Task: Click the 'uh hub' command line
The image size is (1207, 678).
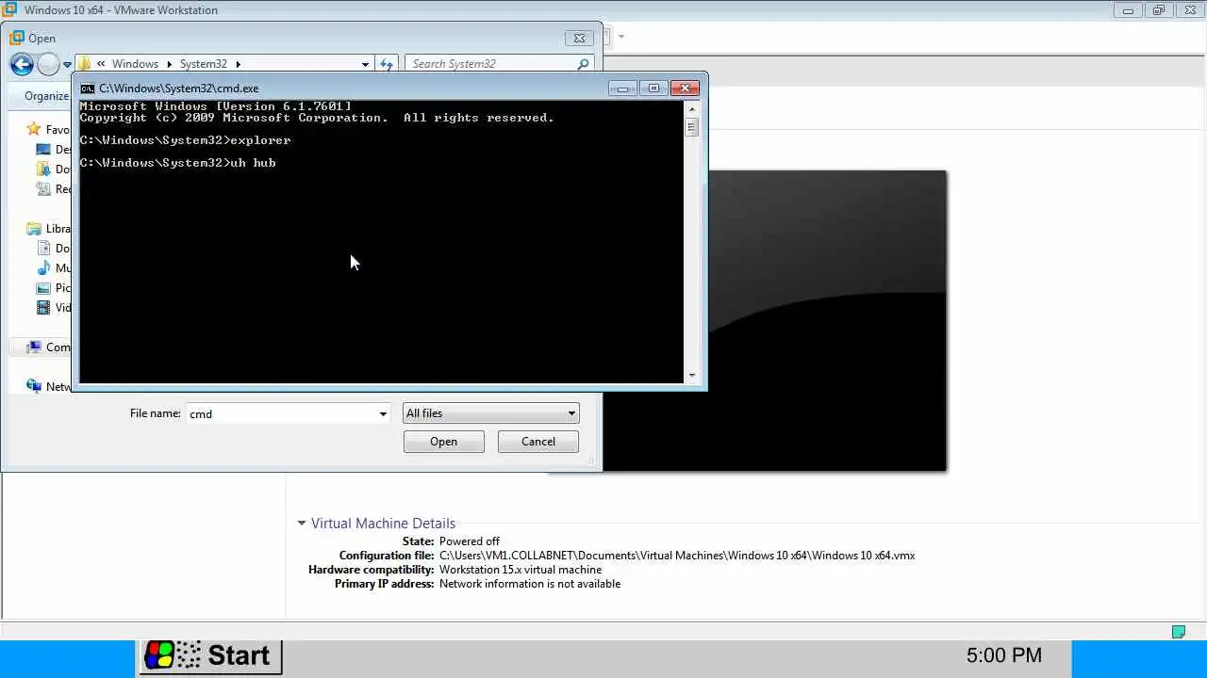Action: point(177,163)
